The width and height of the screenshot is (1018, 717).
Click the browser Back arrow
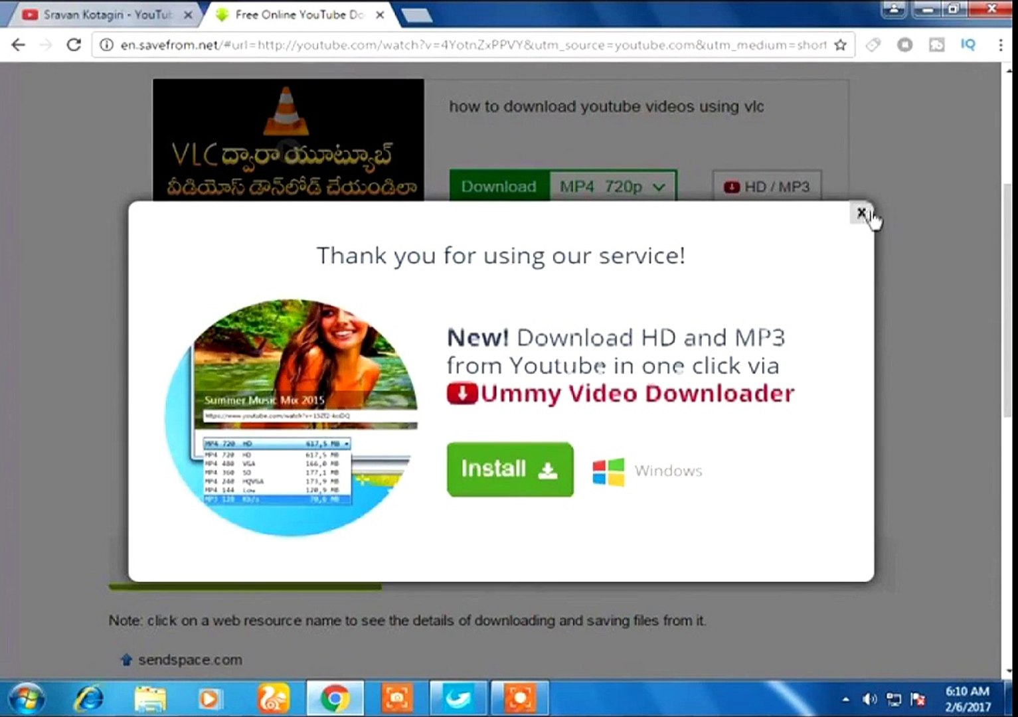point(19,44)
